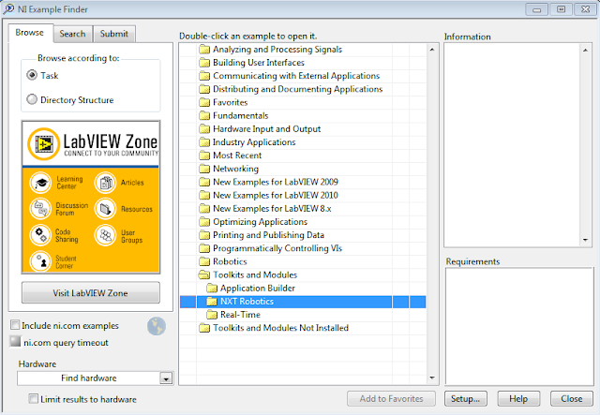600x415 pixels.
Task: Click the Help button
Action: [x=518, y=399]
